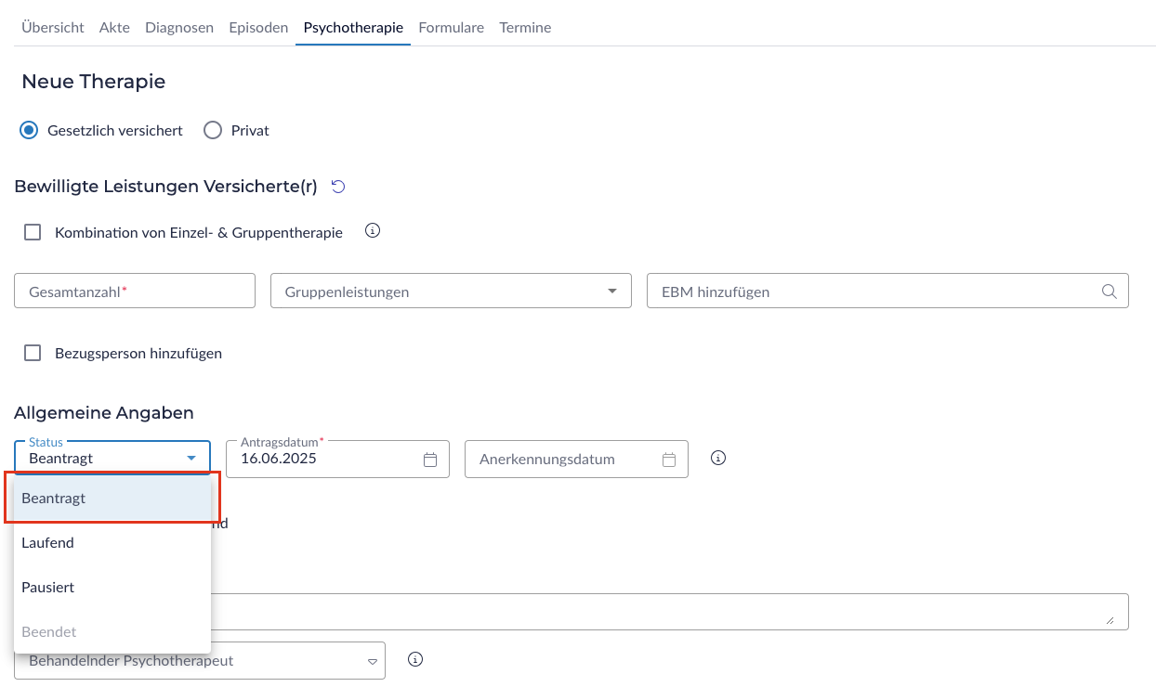Enable Kombination von Einzel- & Gruppentherapie

pyautogui.click(x=33, y=233)
